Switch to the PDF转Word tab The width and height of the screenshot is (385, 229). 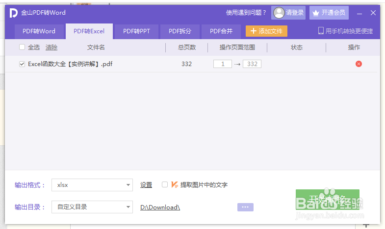click(x=39, y=31)
